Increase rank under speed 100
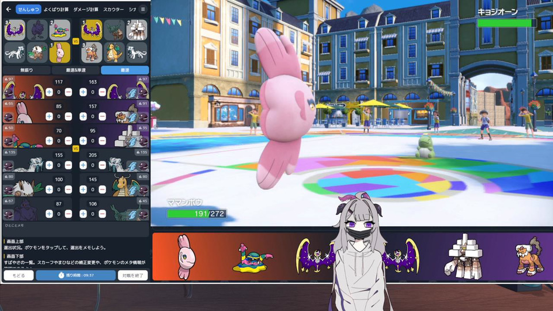553x311 pixels. coord(49,189)
